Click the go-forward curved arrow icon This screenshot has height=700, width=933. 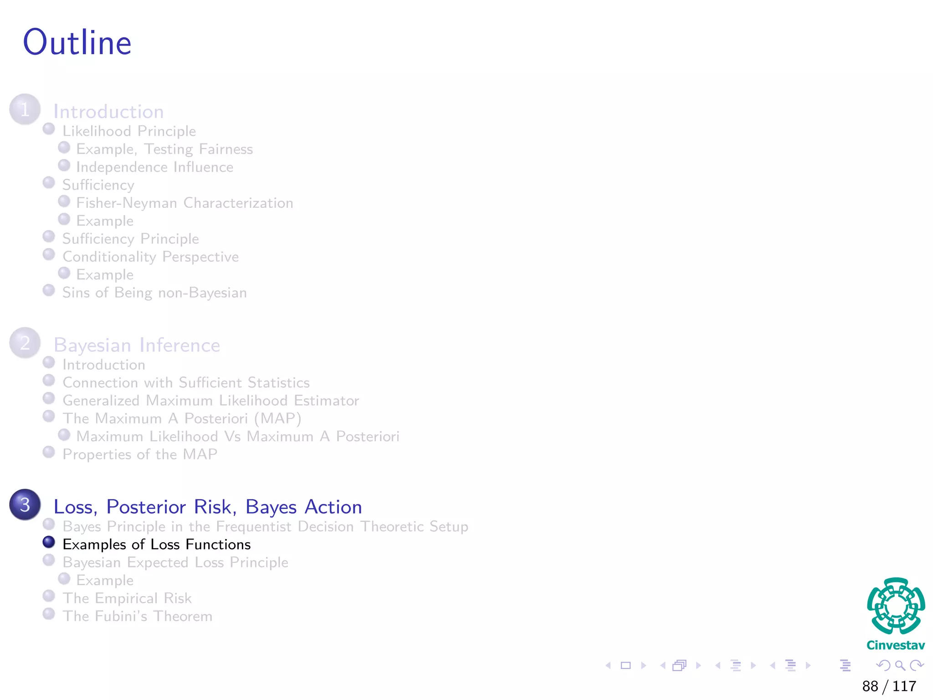[916, 665]
